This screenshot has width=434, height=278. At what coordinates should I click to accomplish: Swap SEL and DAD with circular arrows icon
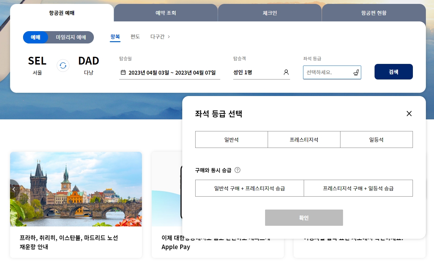point(63,65)
